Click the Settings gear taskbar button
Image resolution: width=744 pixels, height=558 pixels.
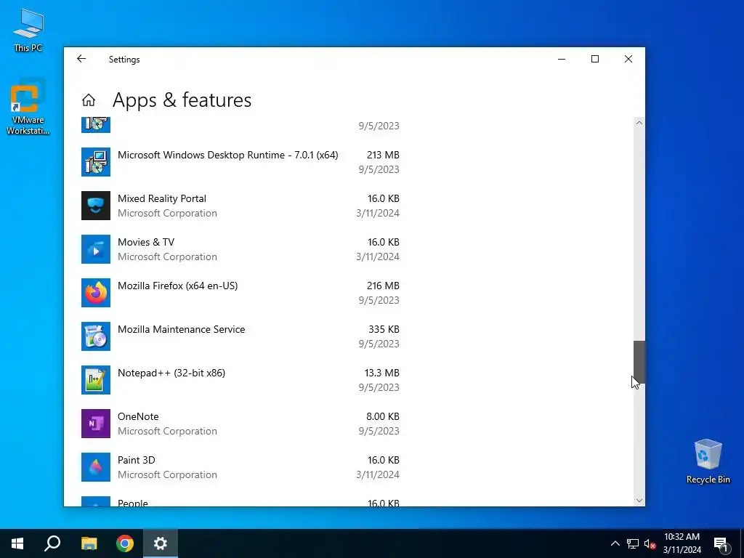click(161, 543)
